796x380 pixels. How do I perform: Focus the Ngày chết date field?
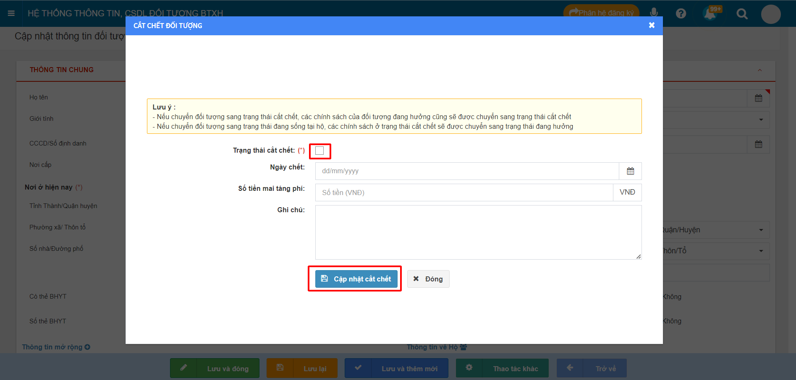[x=467, y=171]
